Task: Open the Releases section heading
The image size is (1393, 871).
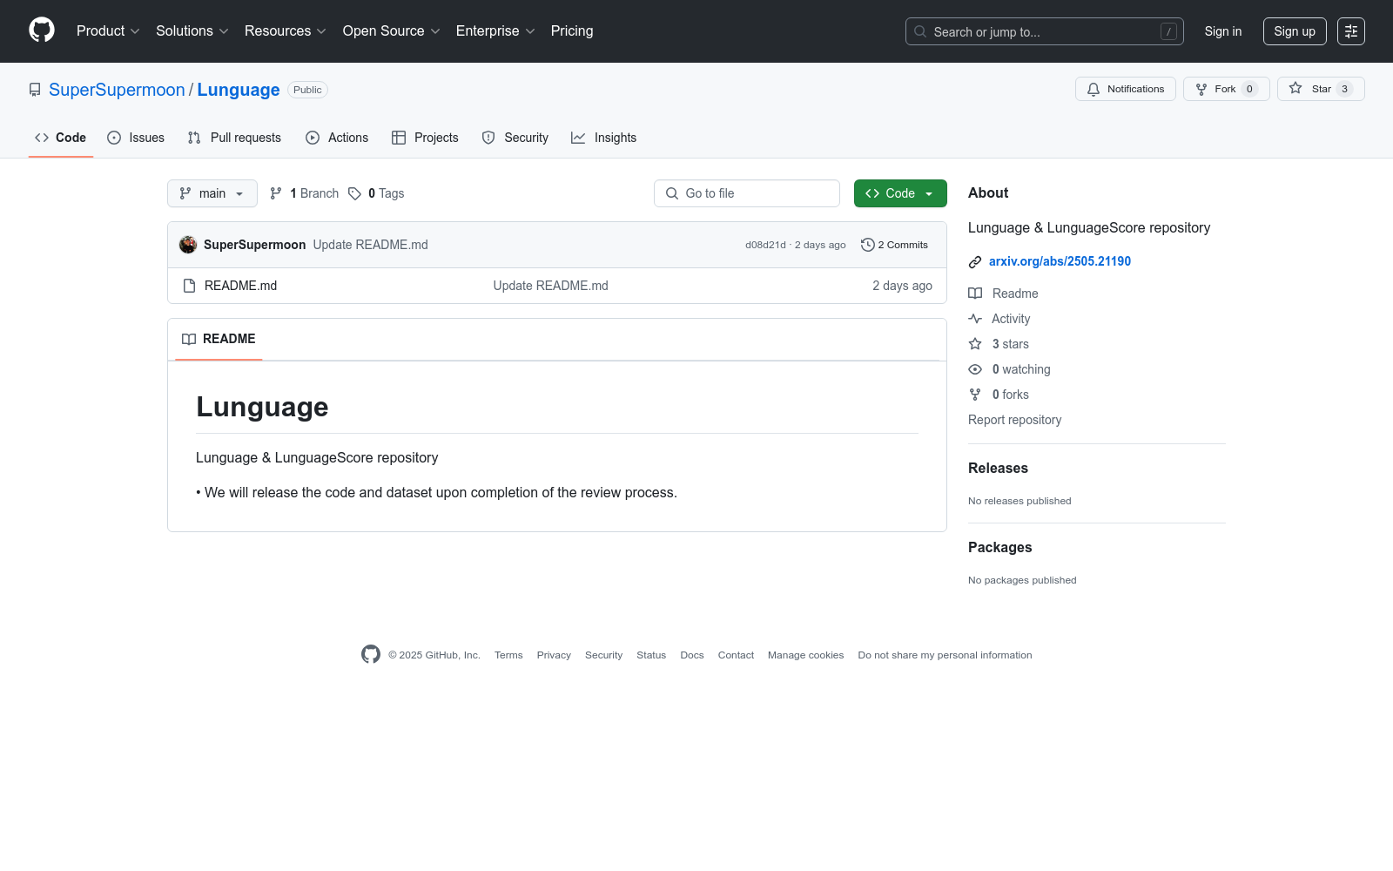Action: pos(998,468)
